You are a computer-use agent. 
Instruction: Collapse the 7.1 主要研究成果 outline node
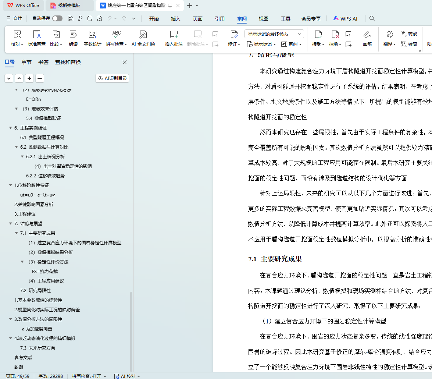17,233
